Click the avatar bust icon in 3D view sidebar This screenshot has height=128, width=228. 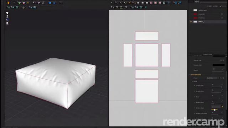pyautogui.click(x=7, y=16)
